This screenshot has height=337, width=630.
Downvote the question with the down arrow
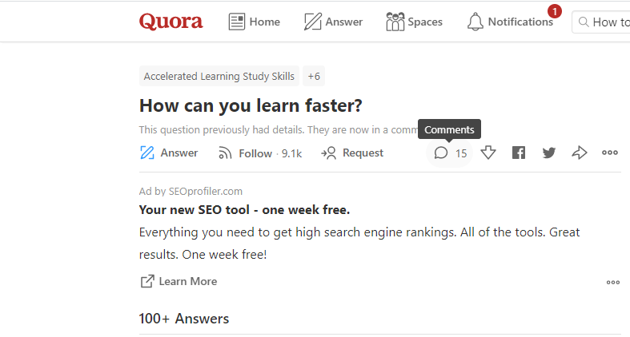tap(488, 153)
